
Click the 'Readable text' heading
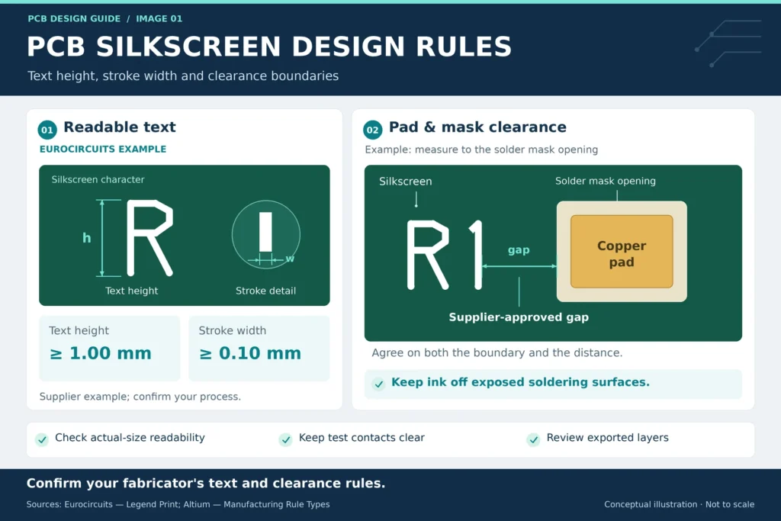(x=120, y=127)
